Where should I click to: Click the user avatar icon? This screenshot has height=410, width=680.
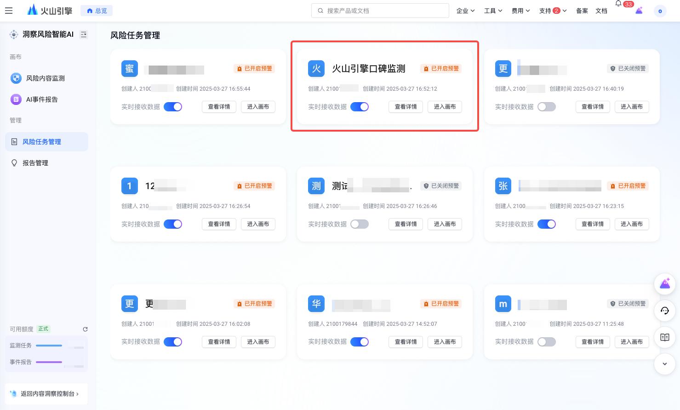[660, 11]
